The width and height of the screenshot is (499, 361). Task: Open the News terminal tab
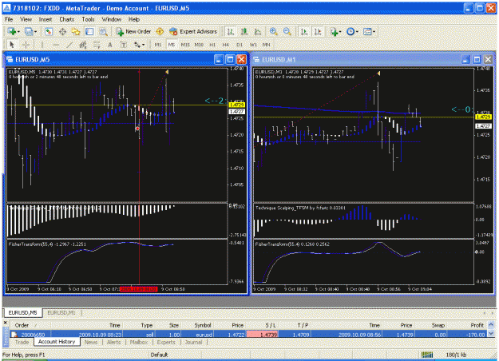point(91,342)
